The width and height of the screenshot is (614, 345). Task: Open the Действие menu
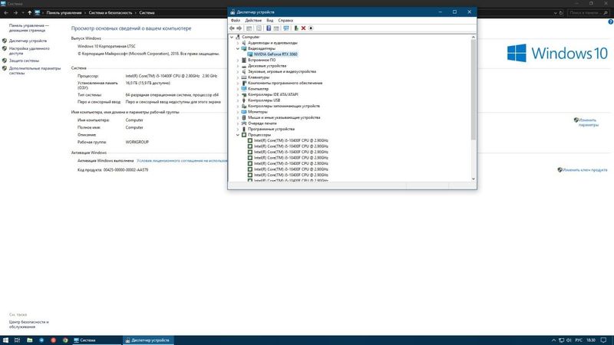point(253,21)
